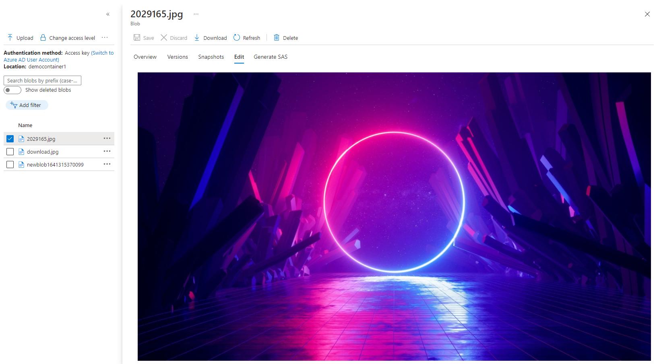Click the file icon of newblob1641315370099
Screen dimensions: 655x364
coord(21,165)
